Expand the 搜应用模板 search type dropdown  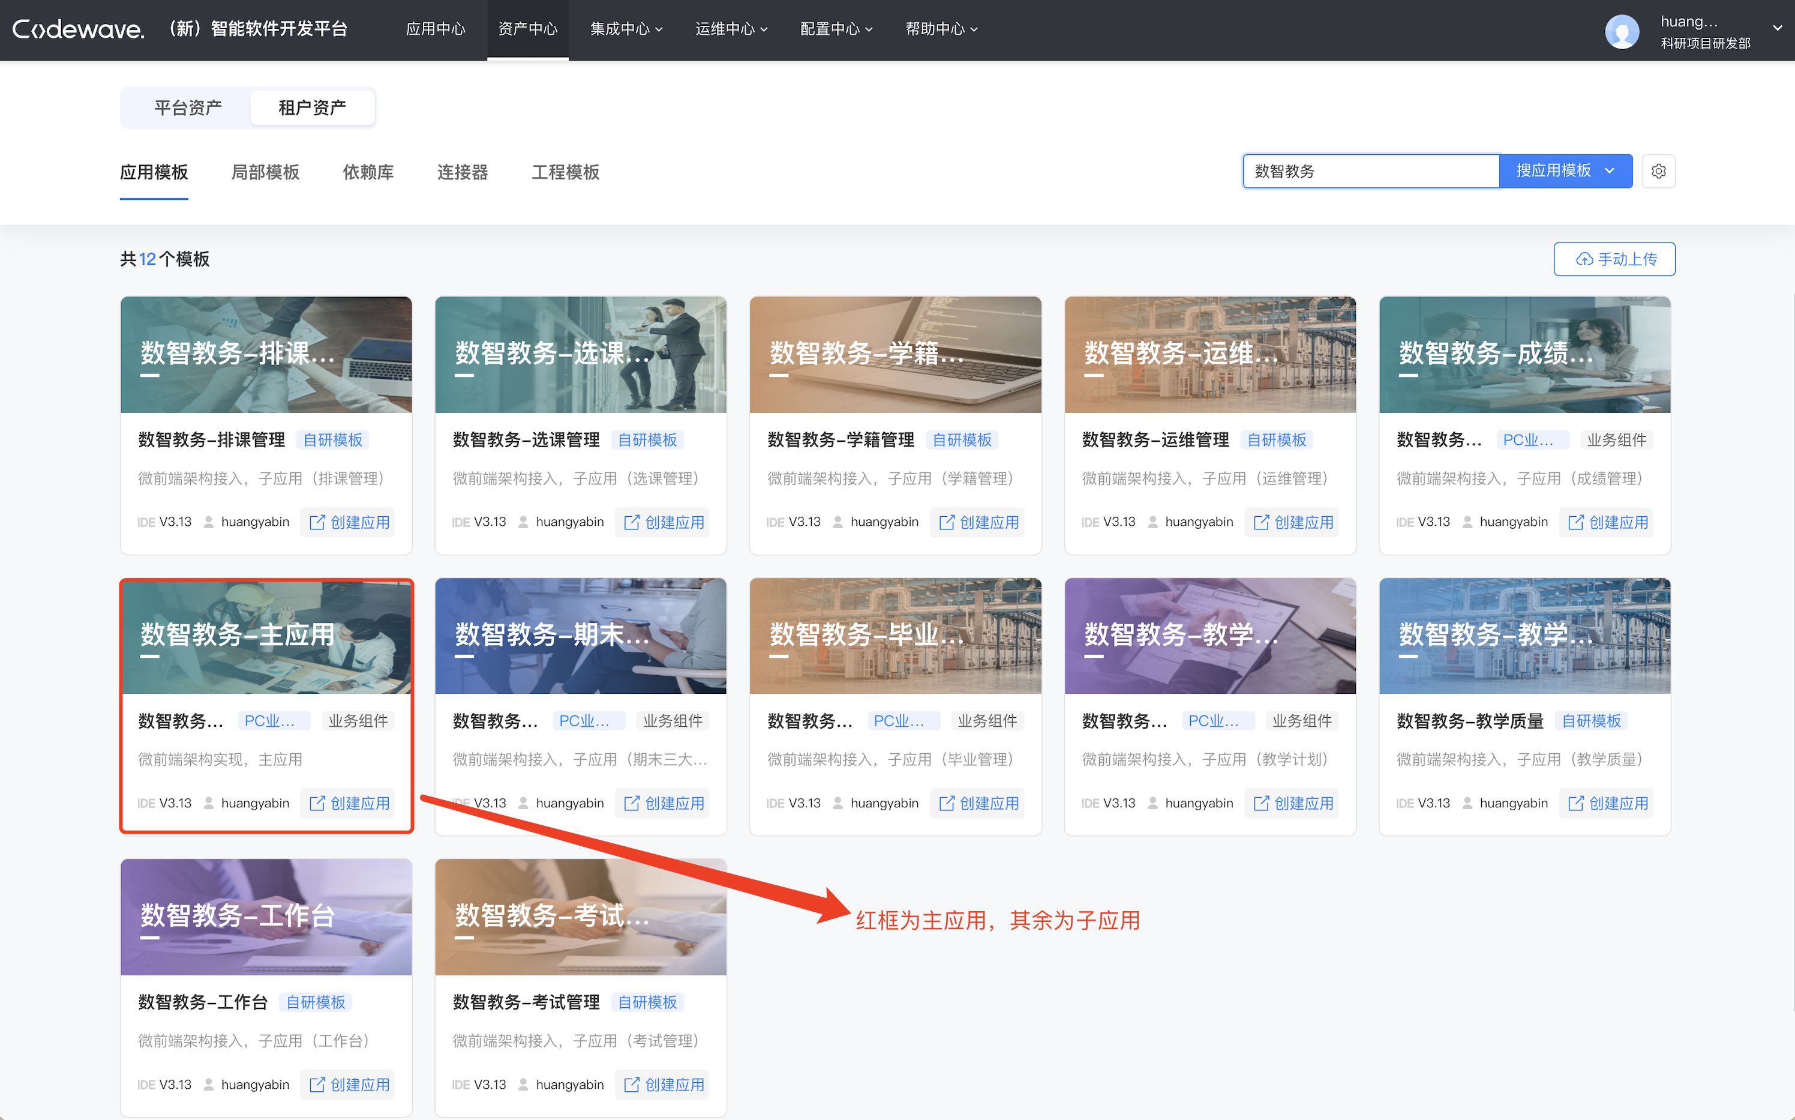(1609, 171)
